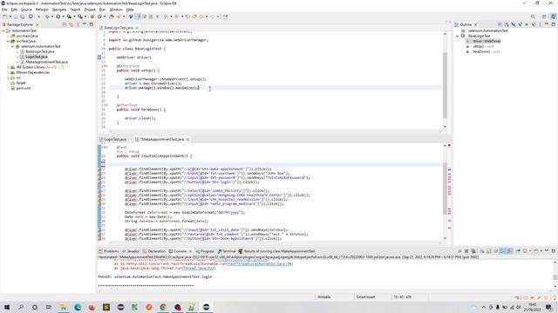The height and width of the screenshot is (313, 558).
Task: Collapse the src/test/java folder
Action: point(8,41)
